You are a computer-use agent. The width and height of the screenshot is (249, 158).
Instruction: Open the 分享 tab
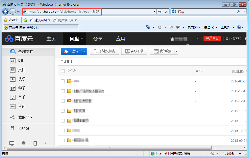click(x=98, y=39)
